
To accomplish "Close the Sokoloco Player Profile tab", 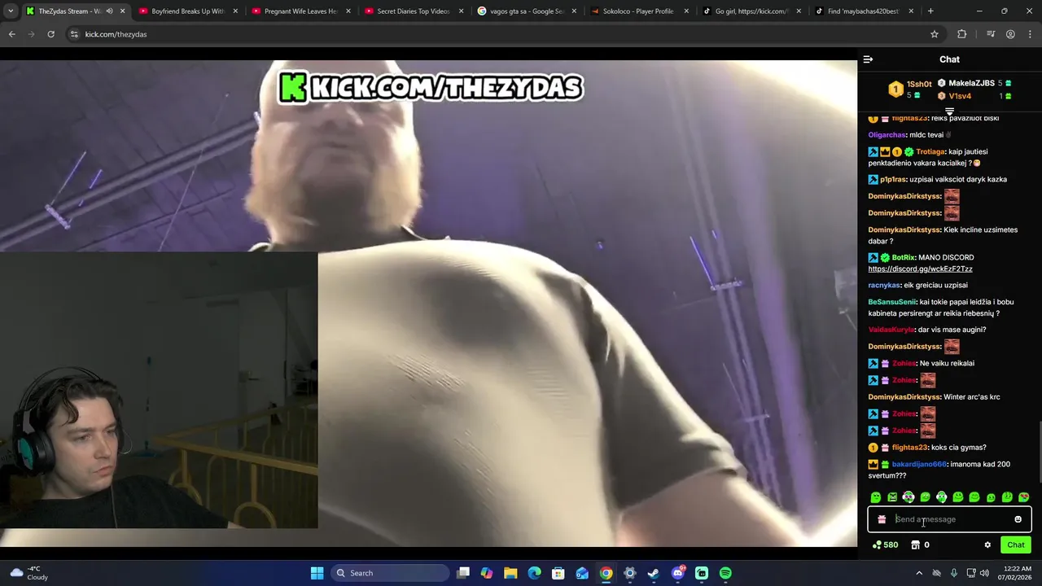I will click(685, 11).
